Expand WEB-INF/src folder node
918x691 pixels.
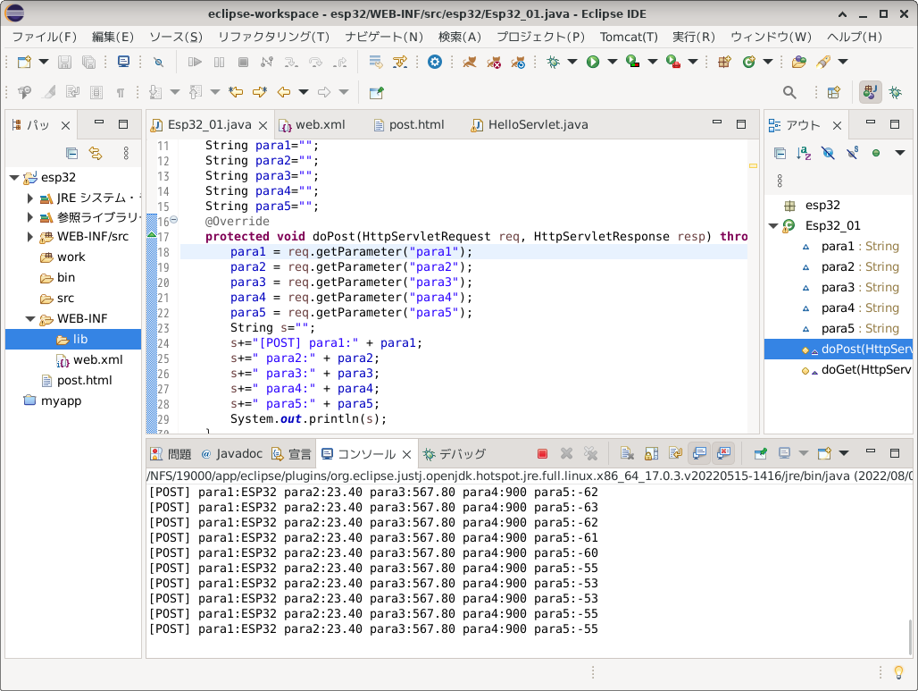coord(29,237)
